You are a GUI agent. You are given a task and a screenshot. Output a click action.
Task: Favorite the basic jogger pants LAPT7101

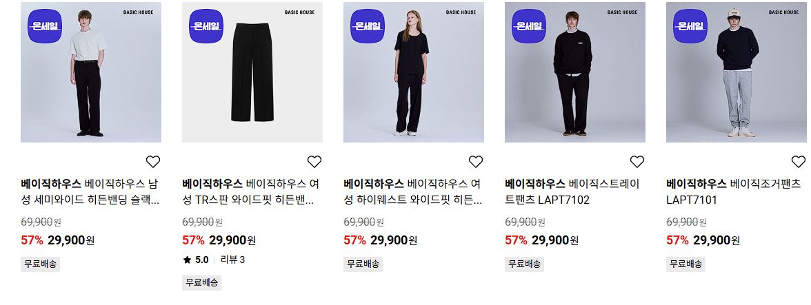tap(799, 162)
